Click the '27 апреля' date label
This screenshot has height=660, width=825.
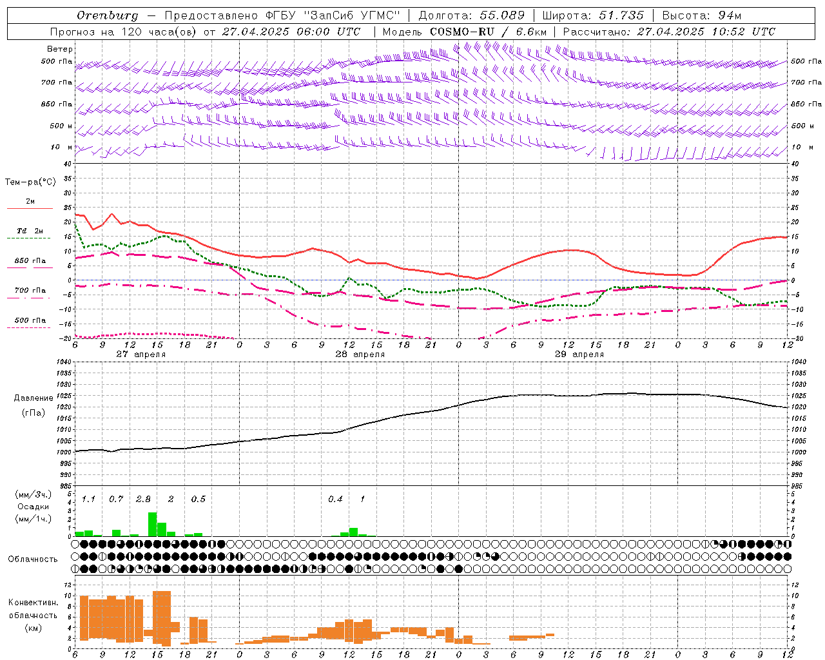click(x=141, y=354)
